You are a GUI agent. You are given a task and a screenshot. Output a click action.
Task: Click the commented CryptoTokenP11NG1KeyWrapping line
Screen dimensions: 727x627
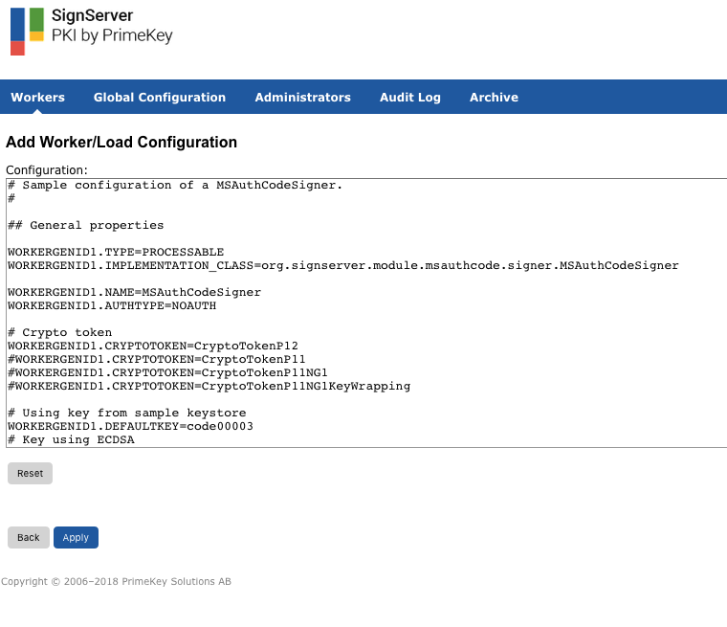tap(209, 387)
